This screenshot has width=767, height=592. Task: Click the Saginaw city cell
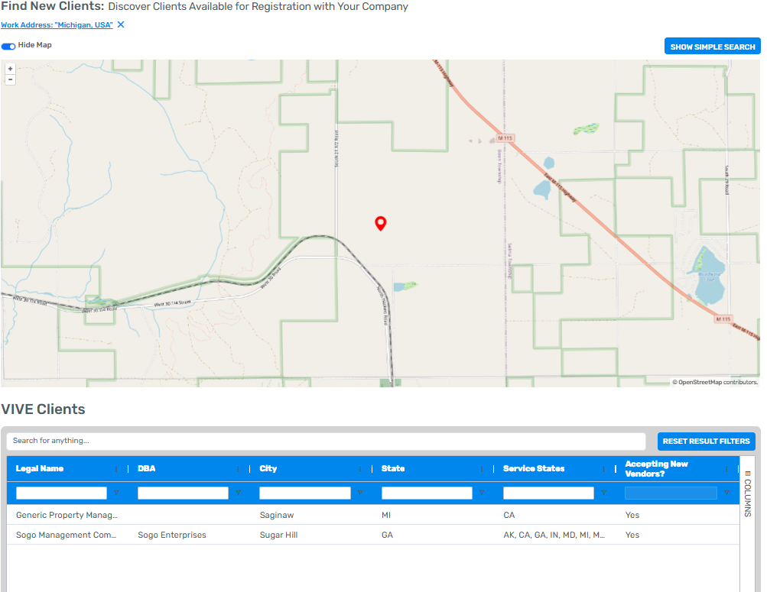point(276,515)
